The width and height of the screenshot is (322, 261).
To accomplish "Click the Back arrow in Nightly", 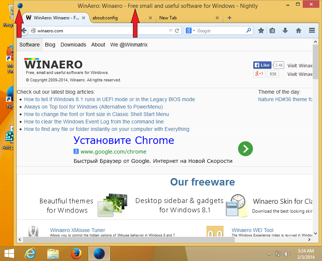I will 24,31.
